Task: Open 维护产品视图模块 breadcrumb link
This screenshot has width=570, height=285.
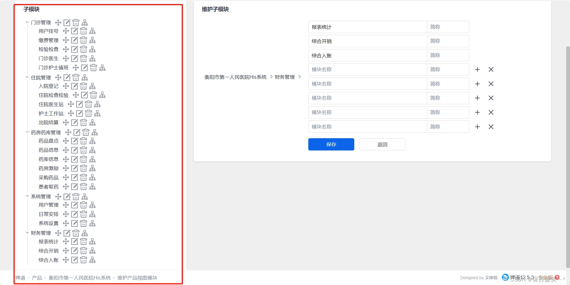Action: [x=137, y=278]
